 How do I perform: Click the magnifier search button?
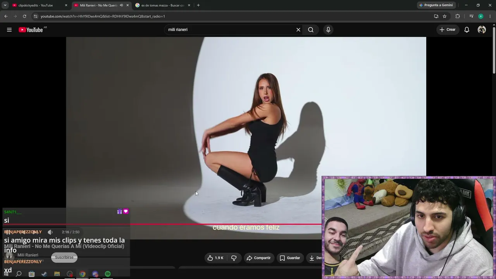click(311, 30)
